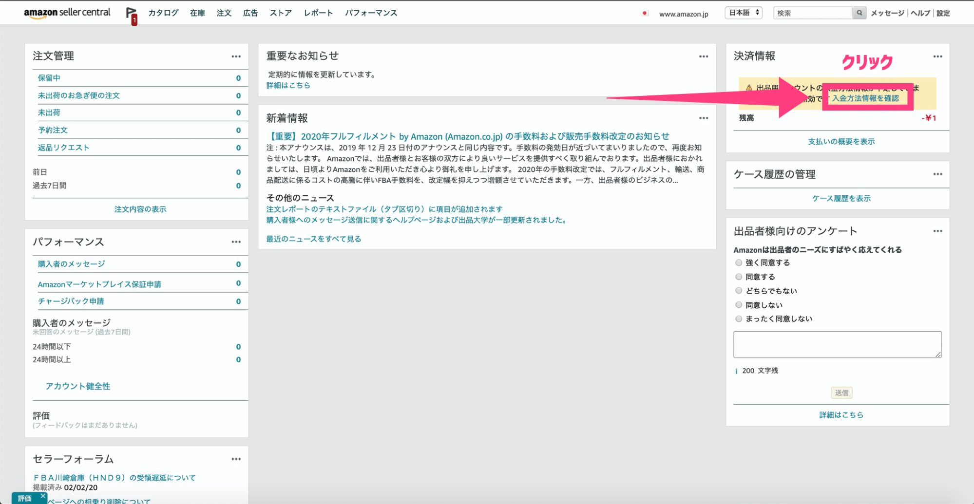Open 出品者様向けのアンケート options menu
974x504 pixels.
click(x=938, y=231)
